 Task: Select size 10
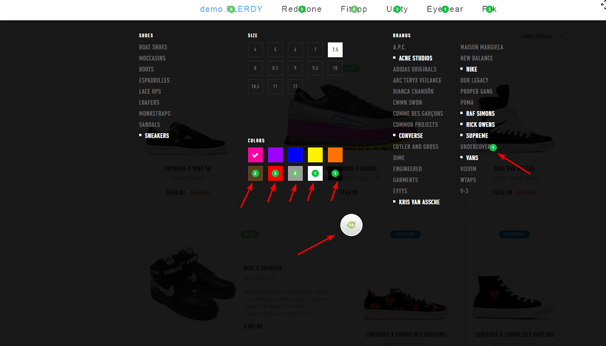pos(335,69)
